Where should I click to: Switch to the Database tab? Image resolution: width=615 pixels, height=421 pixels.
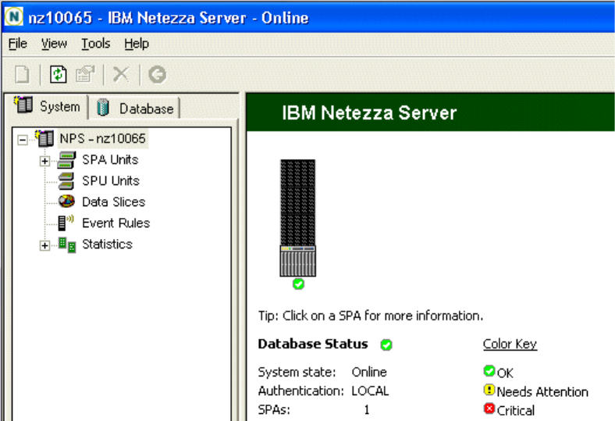point(135,109)
